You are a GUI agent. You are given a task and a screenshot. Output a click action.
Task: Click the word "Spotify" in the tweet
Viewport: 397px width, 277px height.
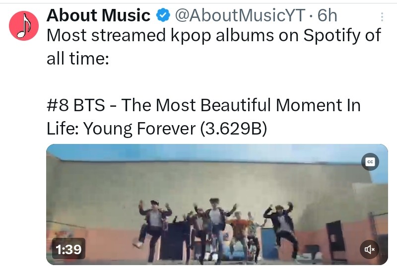(x=331, y=35)
